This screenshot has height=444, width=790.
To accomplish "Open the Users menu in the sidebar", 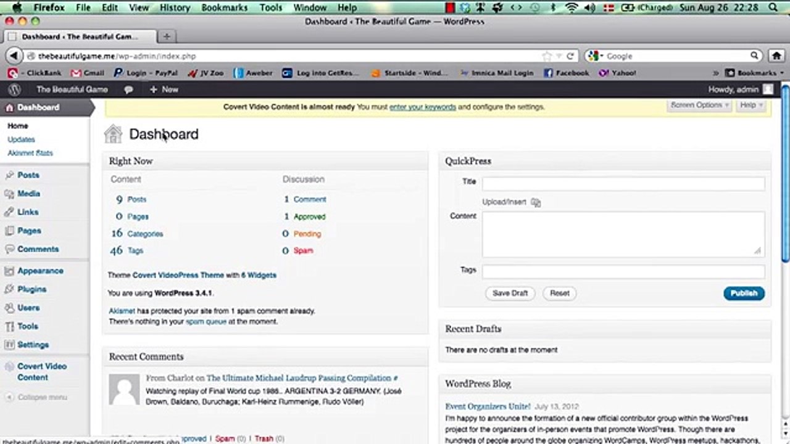I will [x=28, y=308].
